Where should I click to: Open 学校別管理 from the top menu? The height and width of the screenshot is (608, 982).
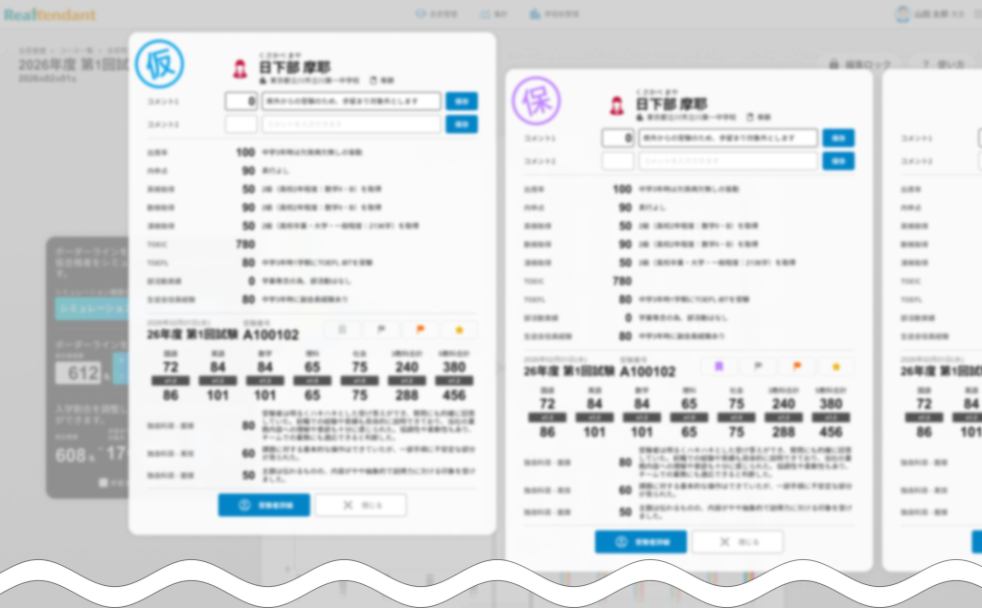coord(556,13)
